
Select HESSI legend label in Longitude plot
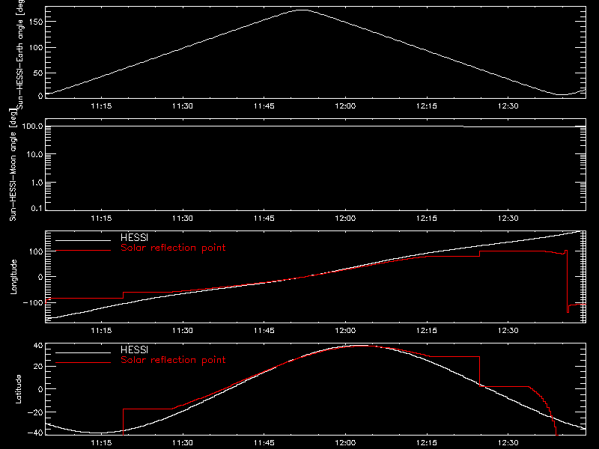tap(134, 237)
